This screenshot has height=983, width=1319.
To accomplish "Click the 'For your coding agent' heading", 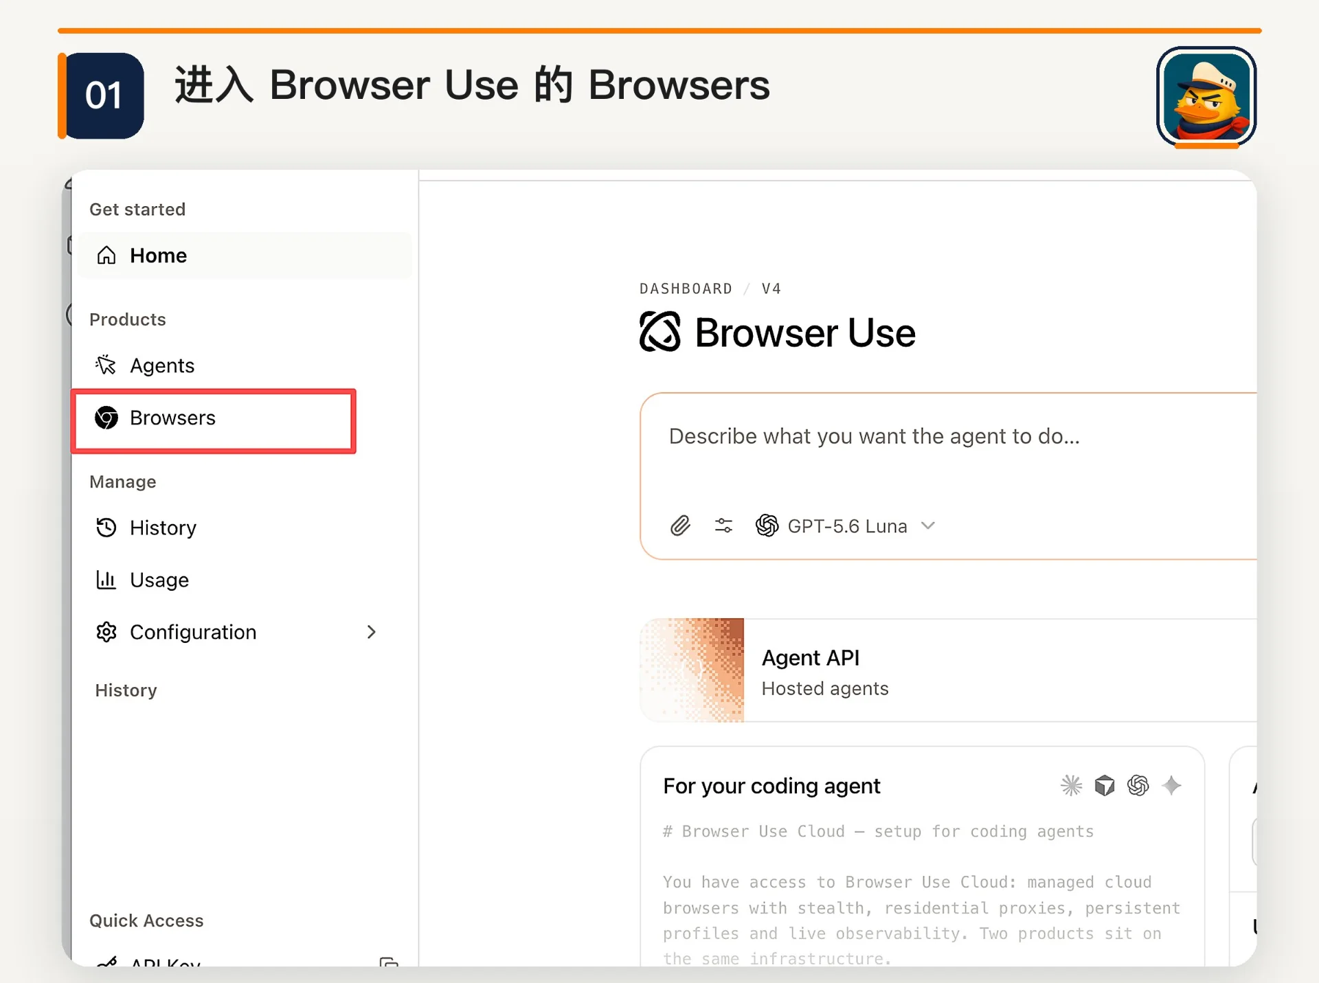I will pyautogui.click(x=771, y=786).
